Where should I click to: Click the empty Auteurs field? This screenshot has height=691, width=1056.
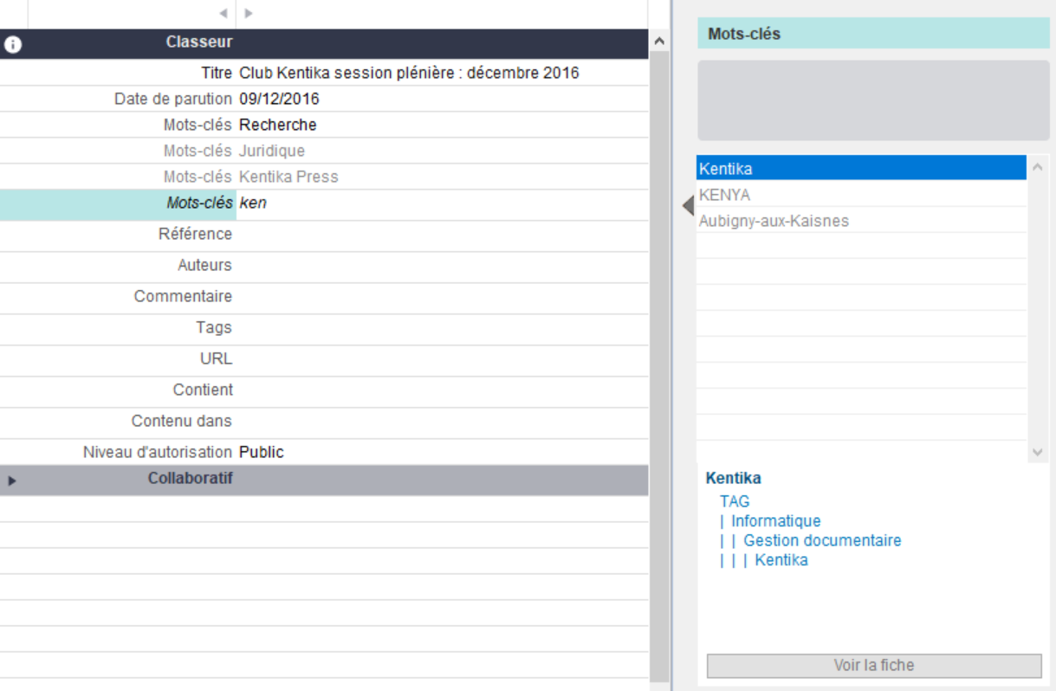tap(442, 266)
